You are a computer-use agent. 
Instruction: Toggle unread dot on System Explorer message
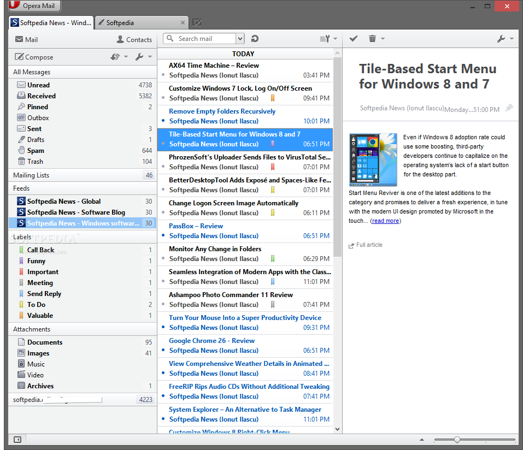pyautogui.click(x=163, y=419)
